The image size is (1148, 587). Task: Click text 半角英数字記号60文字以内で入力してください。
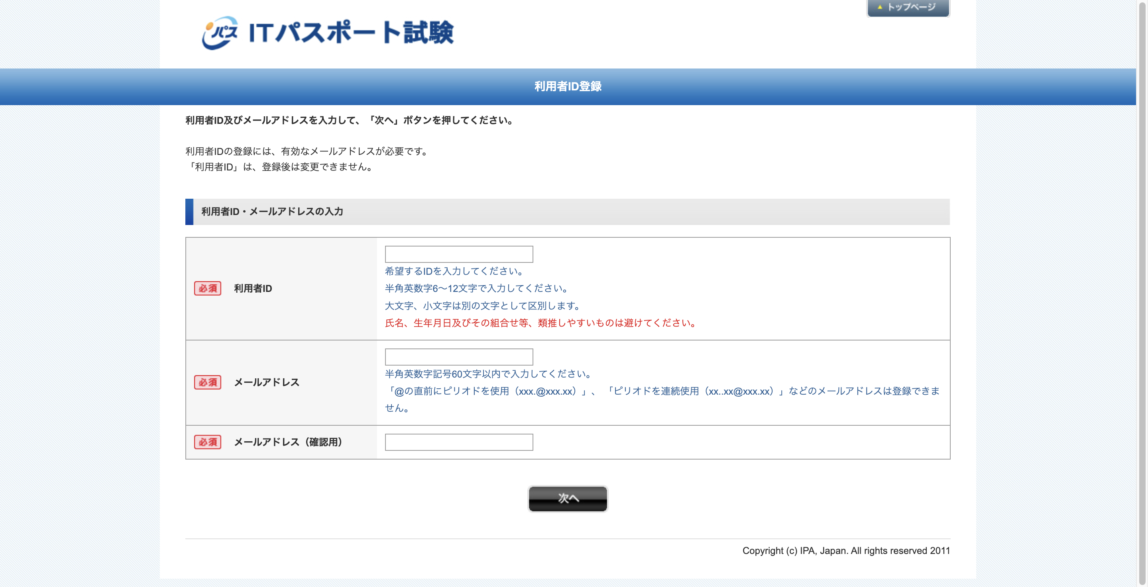[x=488, y=374]
